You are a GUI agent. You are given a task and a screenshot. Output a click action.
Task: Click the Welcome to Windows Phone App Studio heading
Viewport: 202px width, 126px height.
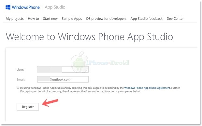(89, 37)
